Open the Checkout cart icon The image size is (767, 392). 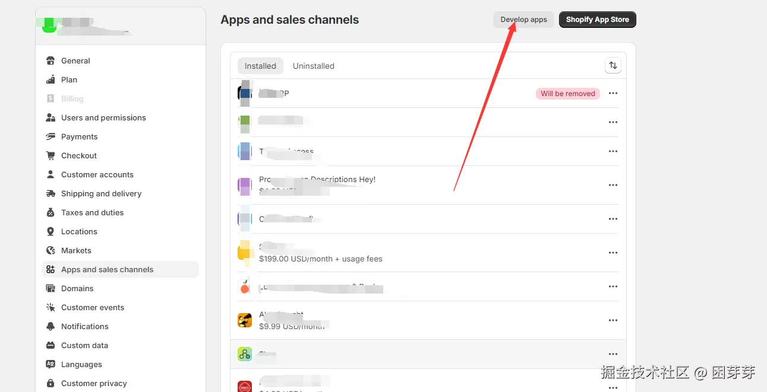point(50,155)
